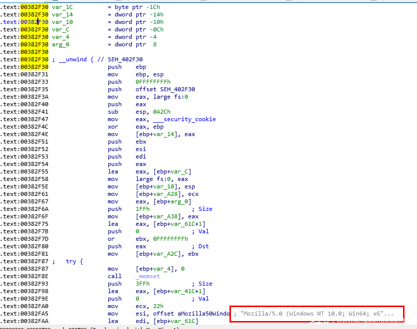Select the try { block marker
This screenshot has height=329, width=417.
(x=74, y=261)
